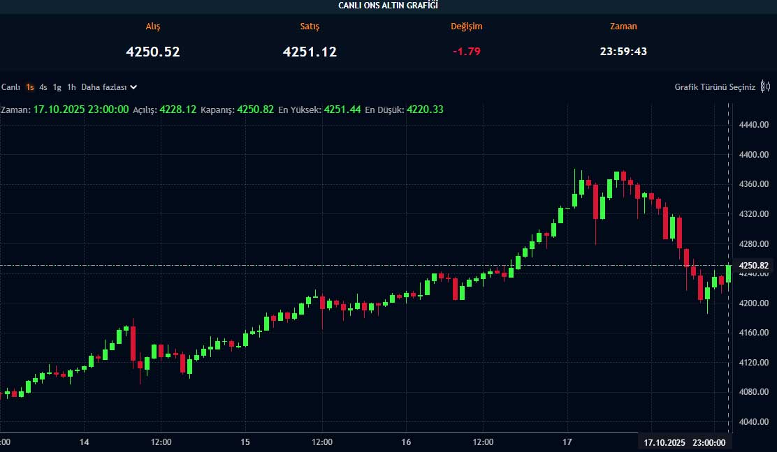Choose the 4s timeframe option
777x452 pixels.
pos(43,87)
